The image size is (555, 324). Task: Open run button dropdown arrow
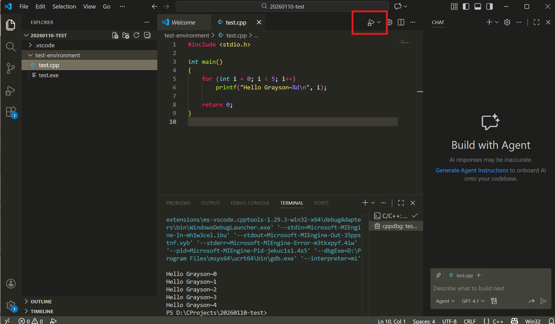(379, 22)
